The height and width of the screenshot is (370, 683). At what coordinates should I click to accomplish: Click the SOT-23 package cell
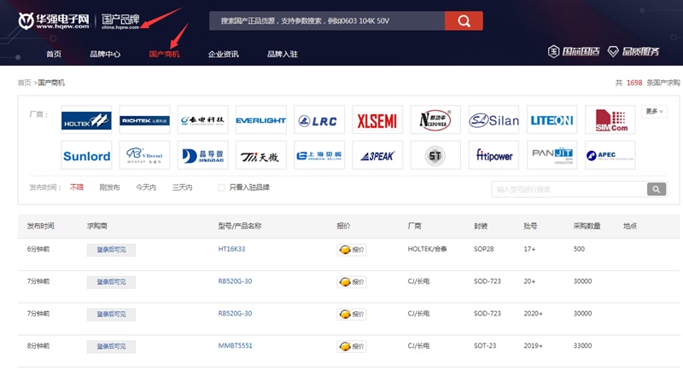485,345
